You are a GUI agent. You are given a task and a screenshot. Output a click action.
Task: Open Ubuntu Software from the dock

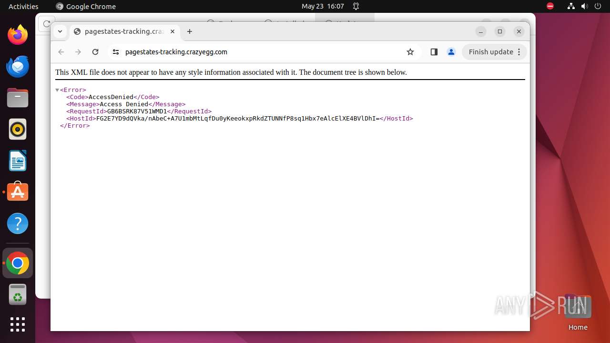(x=18, y=192)
